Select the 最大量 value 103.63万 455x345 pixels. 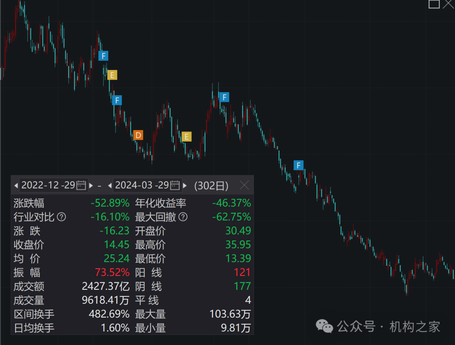230,314
